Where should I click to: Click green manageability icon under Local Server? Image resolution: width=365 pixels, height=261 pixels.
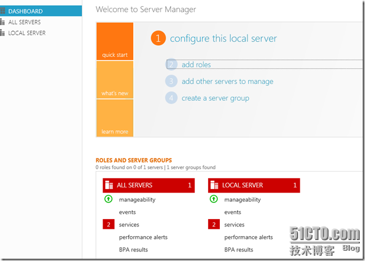click(214, 199)
